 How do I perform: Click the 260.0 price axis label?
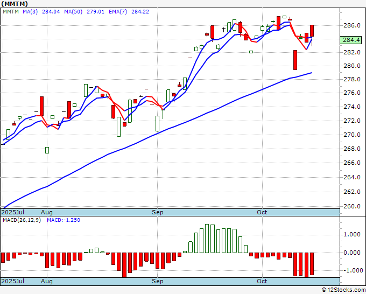[352, 206]
